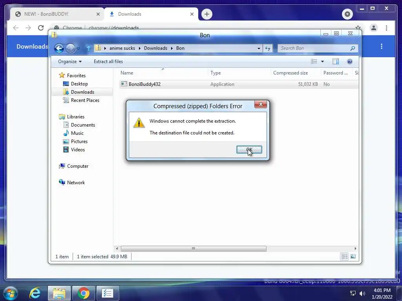Select Network in the navigation pane
This screenshot has width=402, height=301.
[76, 183]
